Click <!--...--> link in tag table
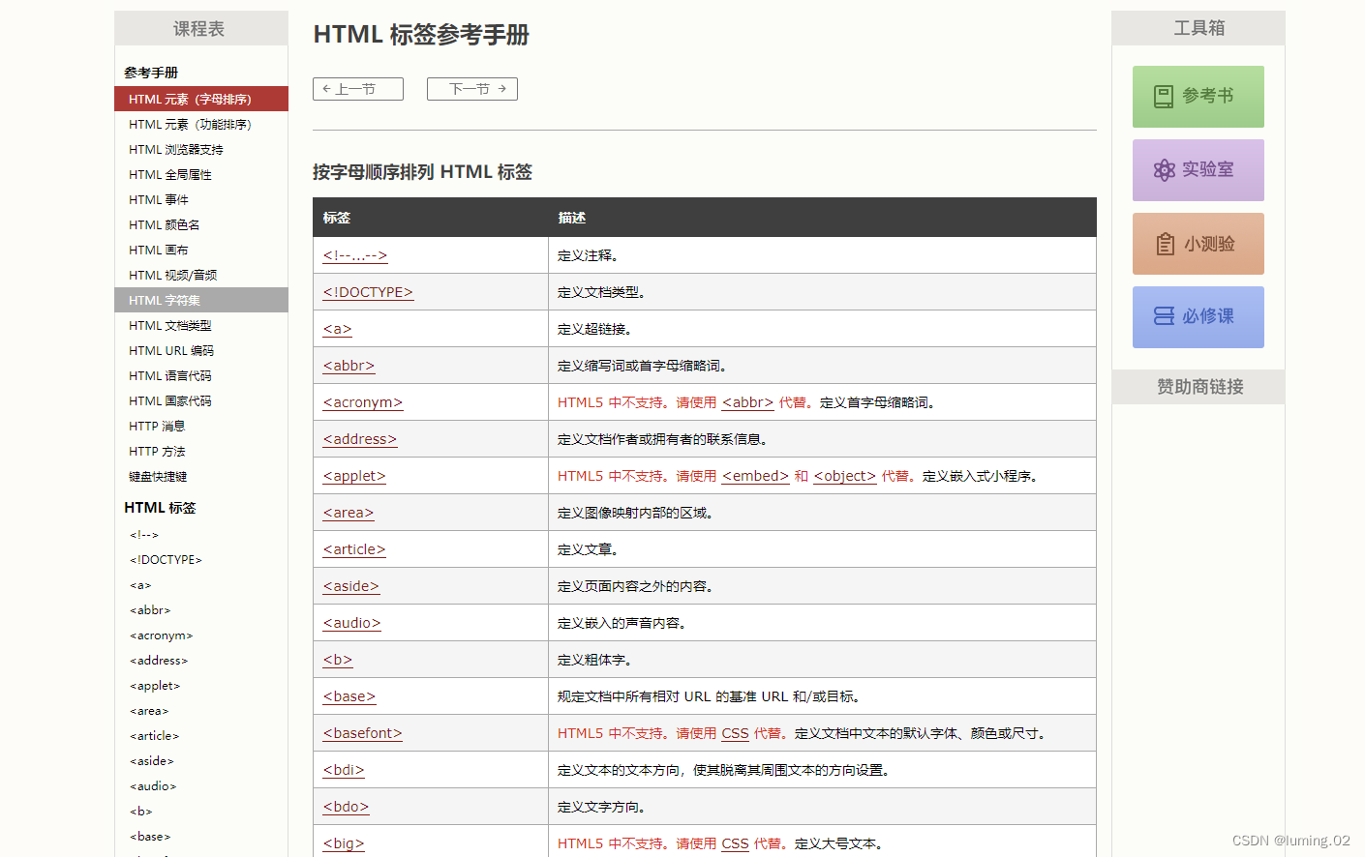The height and width of the screenshot is (857, 1365). (355, 255)
